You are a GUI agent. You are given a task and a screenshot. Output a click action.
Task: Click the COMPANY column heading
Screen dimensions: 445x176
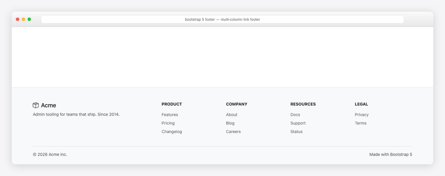tap(237, 104)
